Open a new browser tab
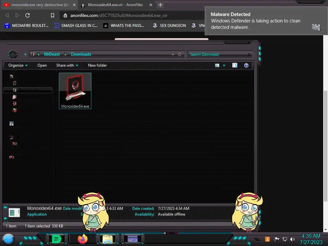Image resolution: width=328 pixels, height=246 pixels. (x=160, y=5)
